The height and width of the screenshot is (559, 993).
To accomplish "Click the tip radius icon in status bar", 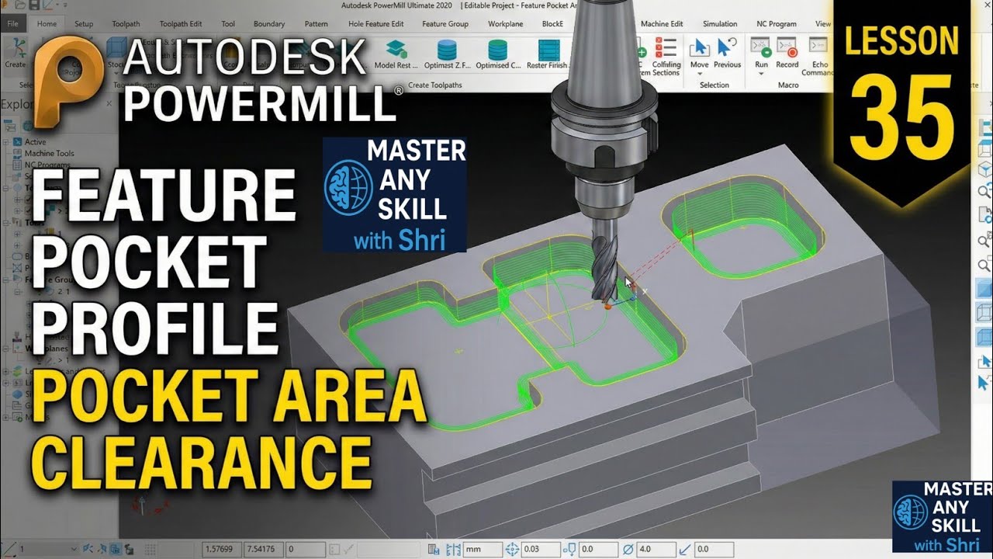I will tap(687, 550).
